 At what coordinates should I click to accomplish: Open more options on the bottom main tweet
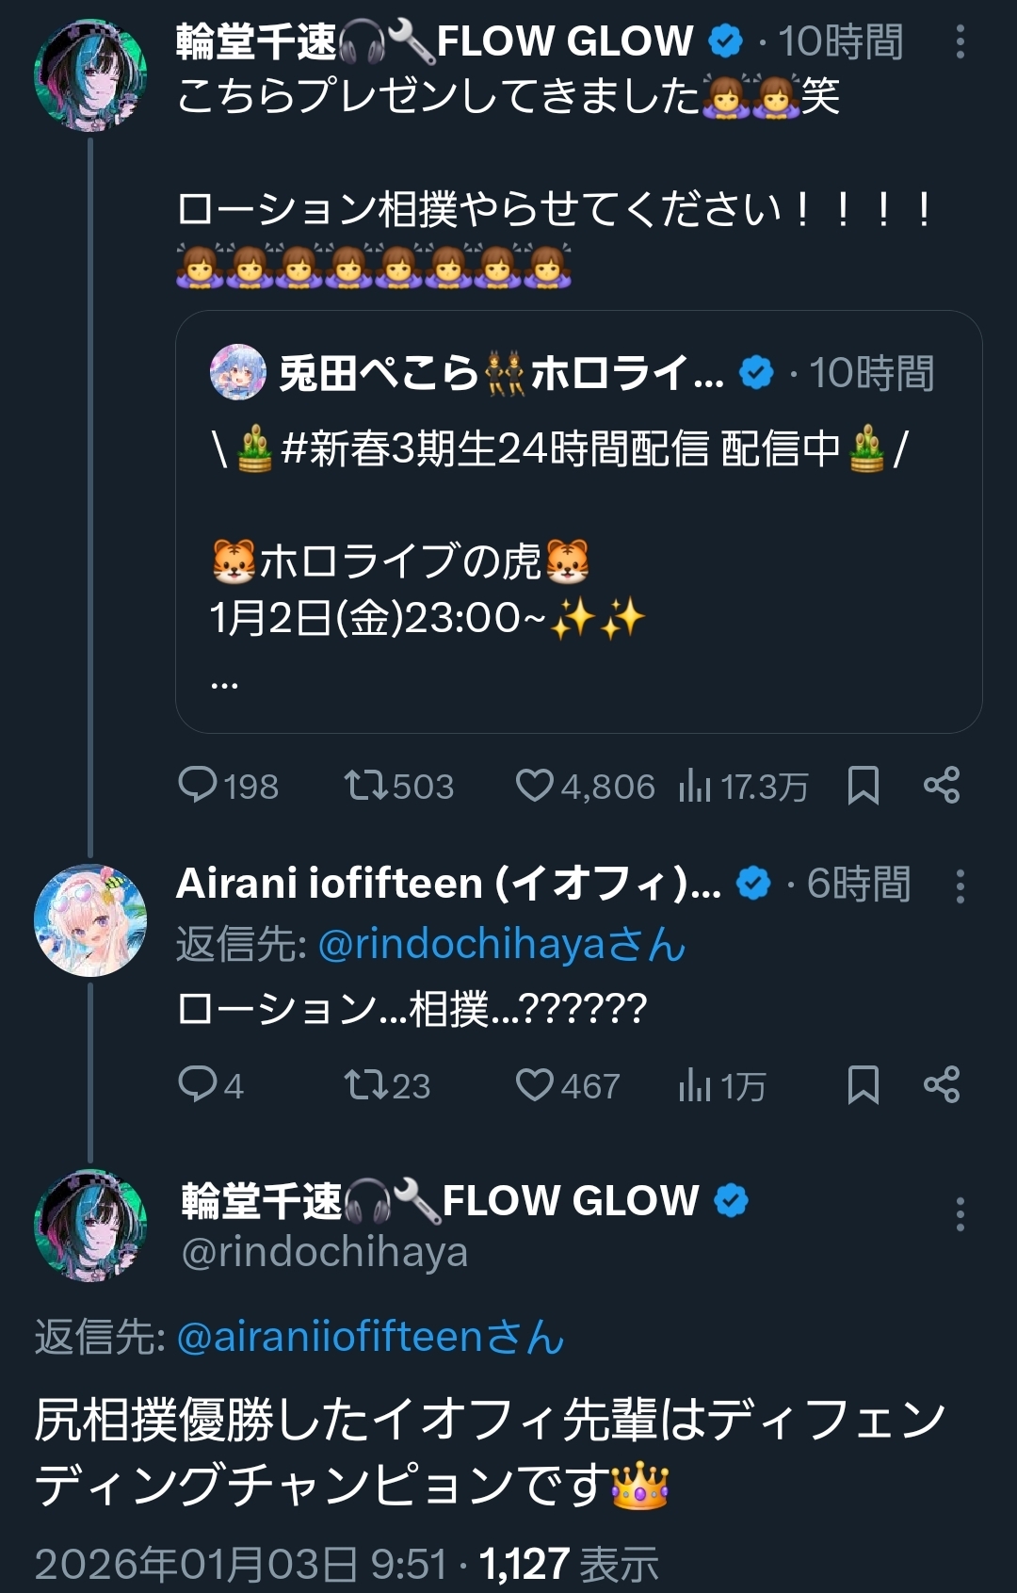tap(960, 1214)
